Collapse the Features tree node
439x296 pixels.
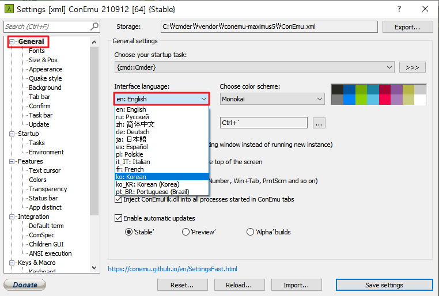tap(12, 161)
